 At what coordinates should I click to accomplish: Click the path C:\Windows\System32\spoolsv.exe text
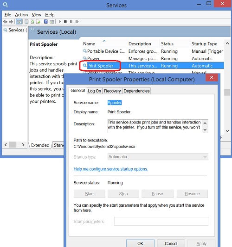(x=104, y=147)
